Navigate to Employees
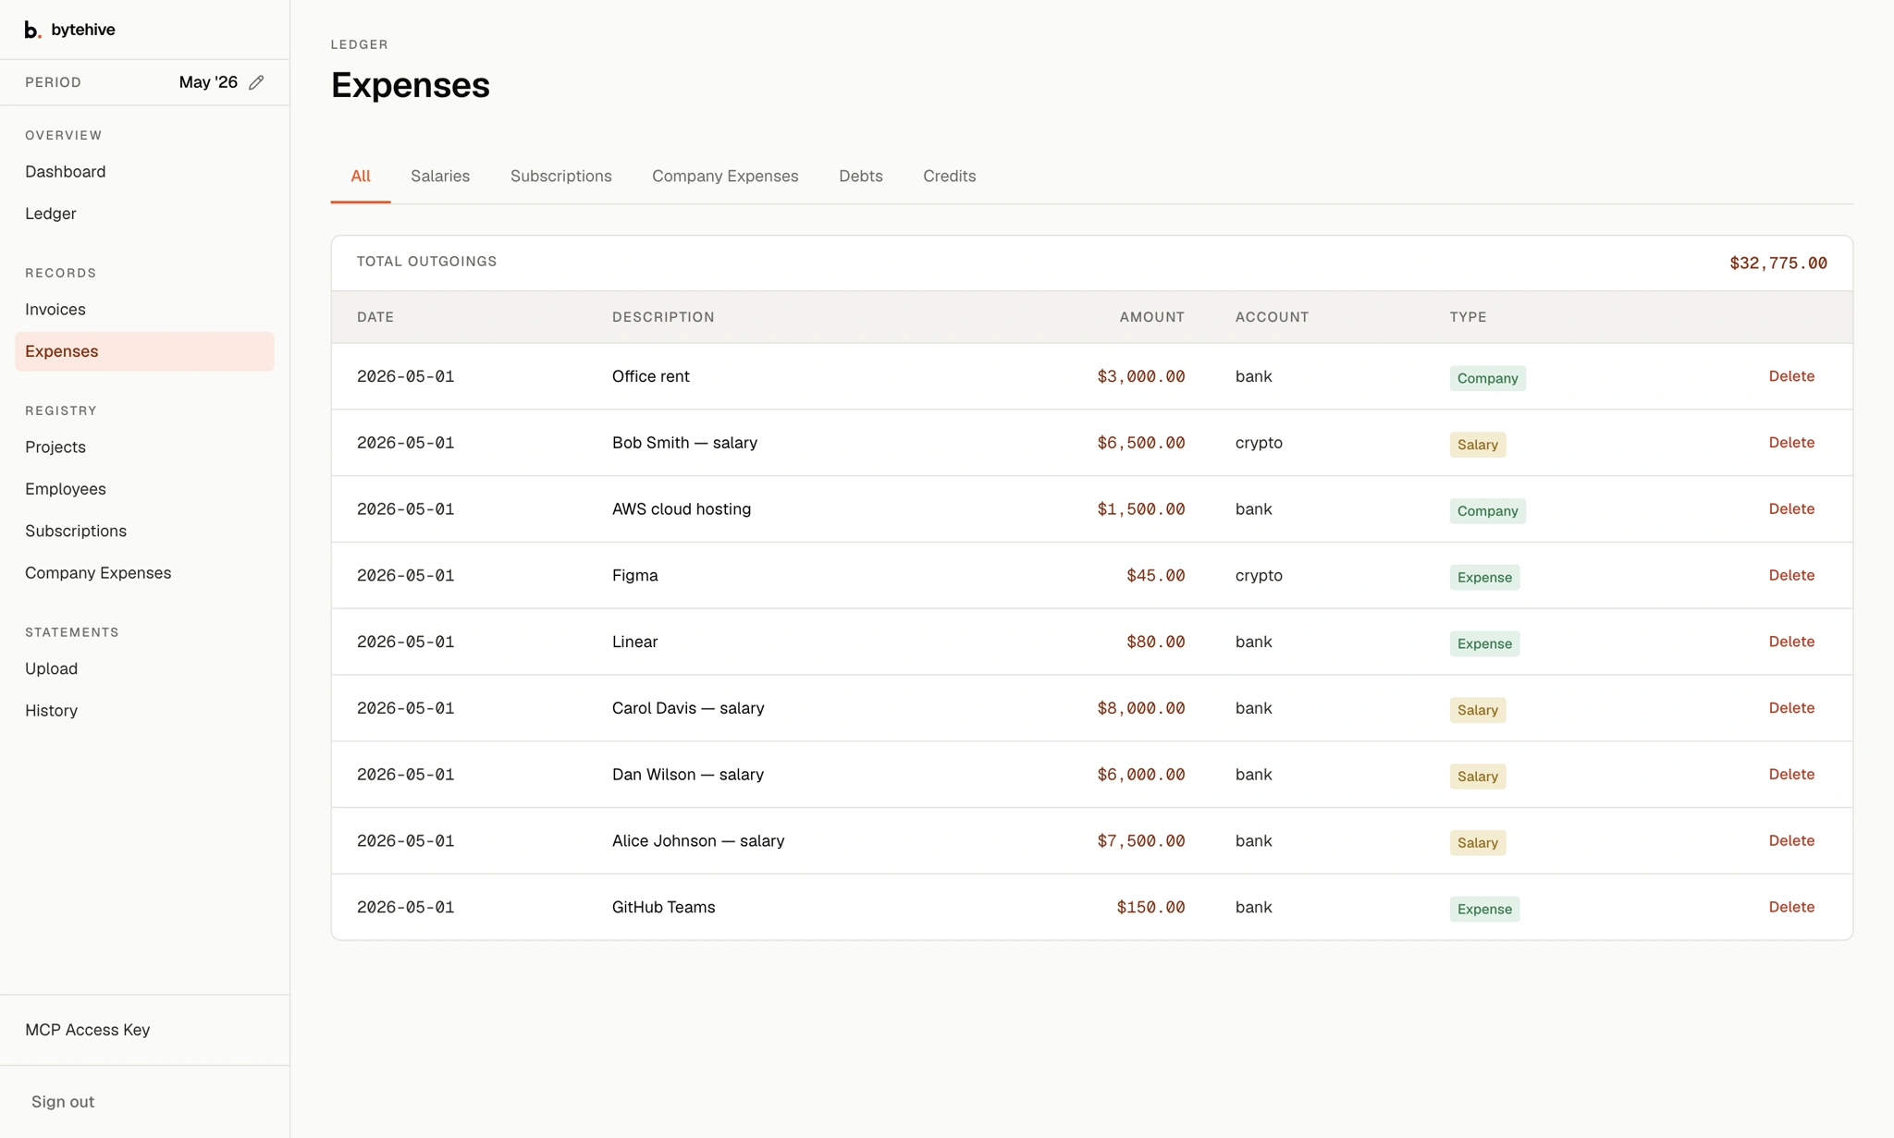1894x1138 pixels. (x=66, y=489)
